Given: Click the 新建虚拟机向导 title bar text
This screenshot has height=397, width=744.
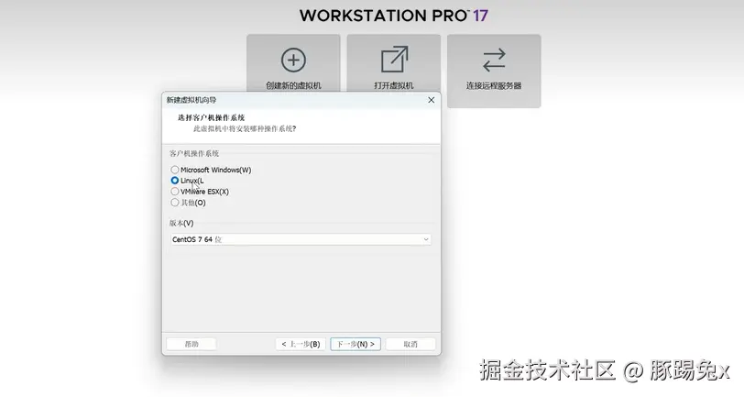Looking at the screenshot, I should (191, 100).
